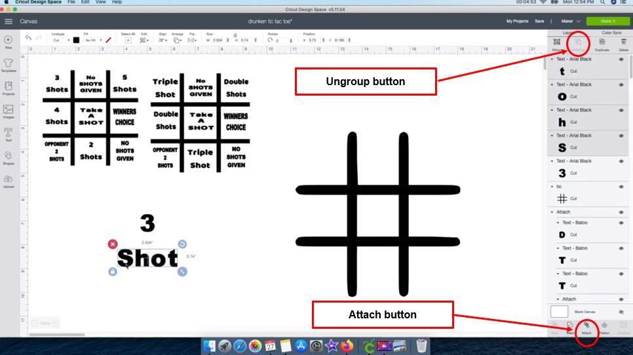Hide the first Attach group layer

pyautogui.click(x=621, y=212)
